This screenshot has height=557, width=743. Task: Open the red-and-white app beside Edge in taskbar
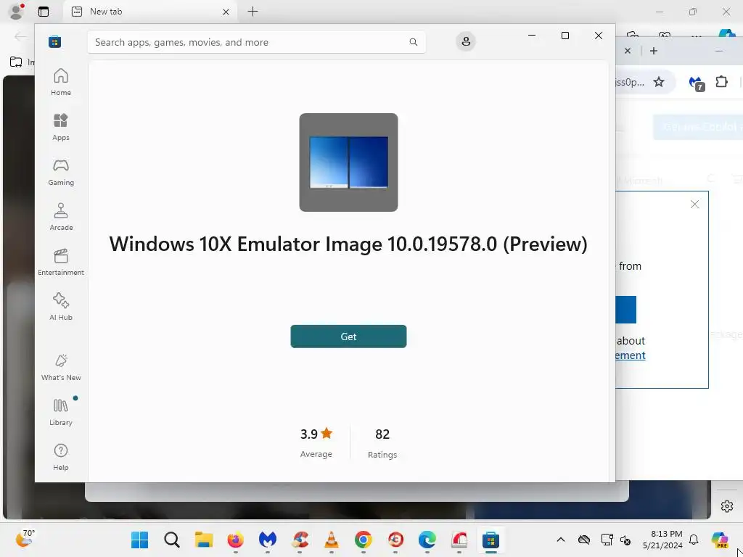tap(459, 540)
